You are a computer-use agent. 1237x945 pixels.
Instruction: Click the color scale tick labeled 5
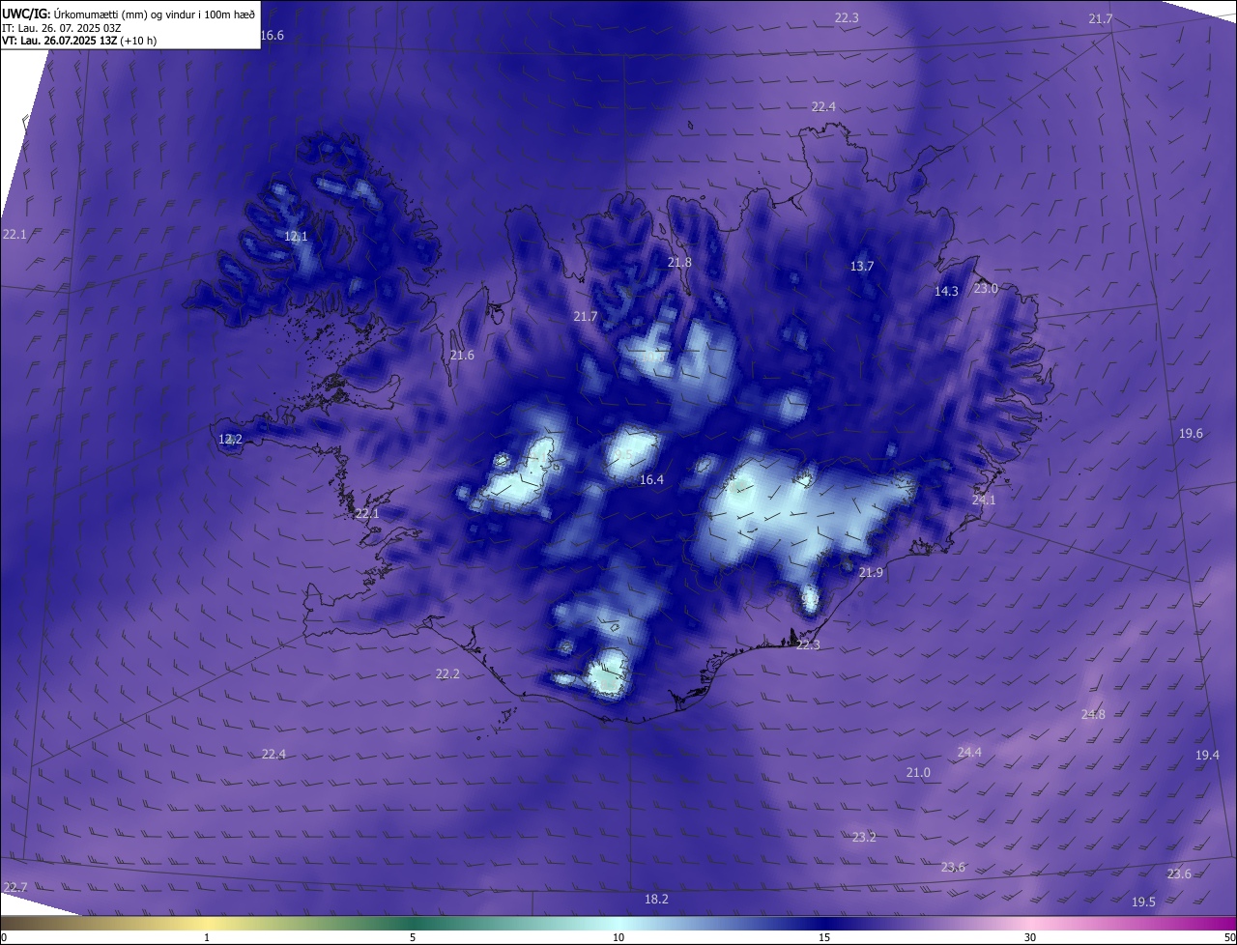pos(413,937)
